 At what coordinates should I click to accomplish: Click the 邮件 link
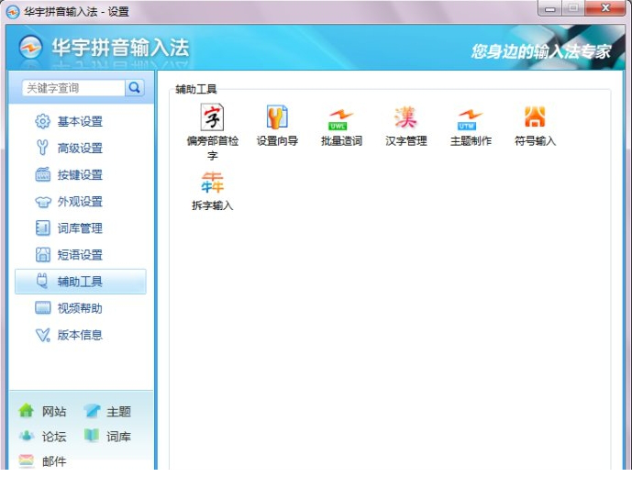point(54,461)
